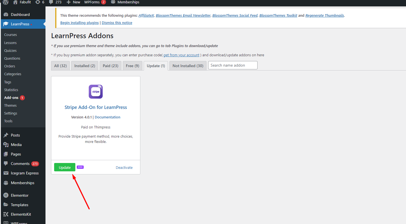
Task: Open BlossomThemes Social Feed link
Action: (235, 16)
